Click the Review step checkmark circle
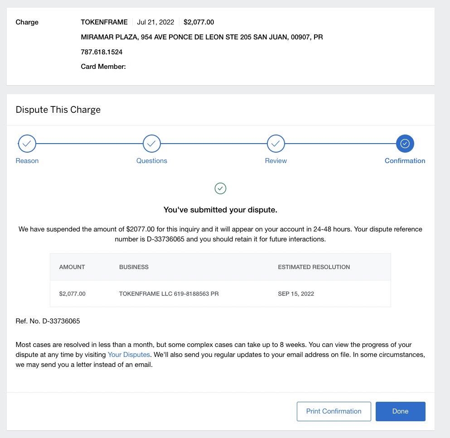Screen dimensions: 450x438 tap(276, 144)
